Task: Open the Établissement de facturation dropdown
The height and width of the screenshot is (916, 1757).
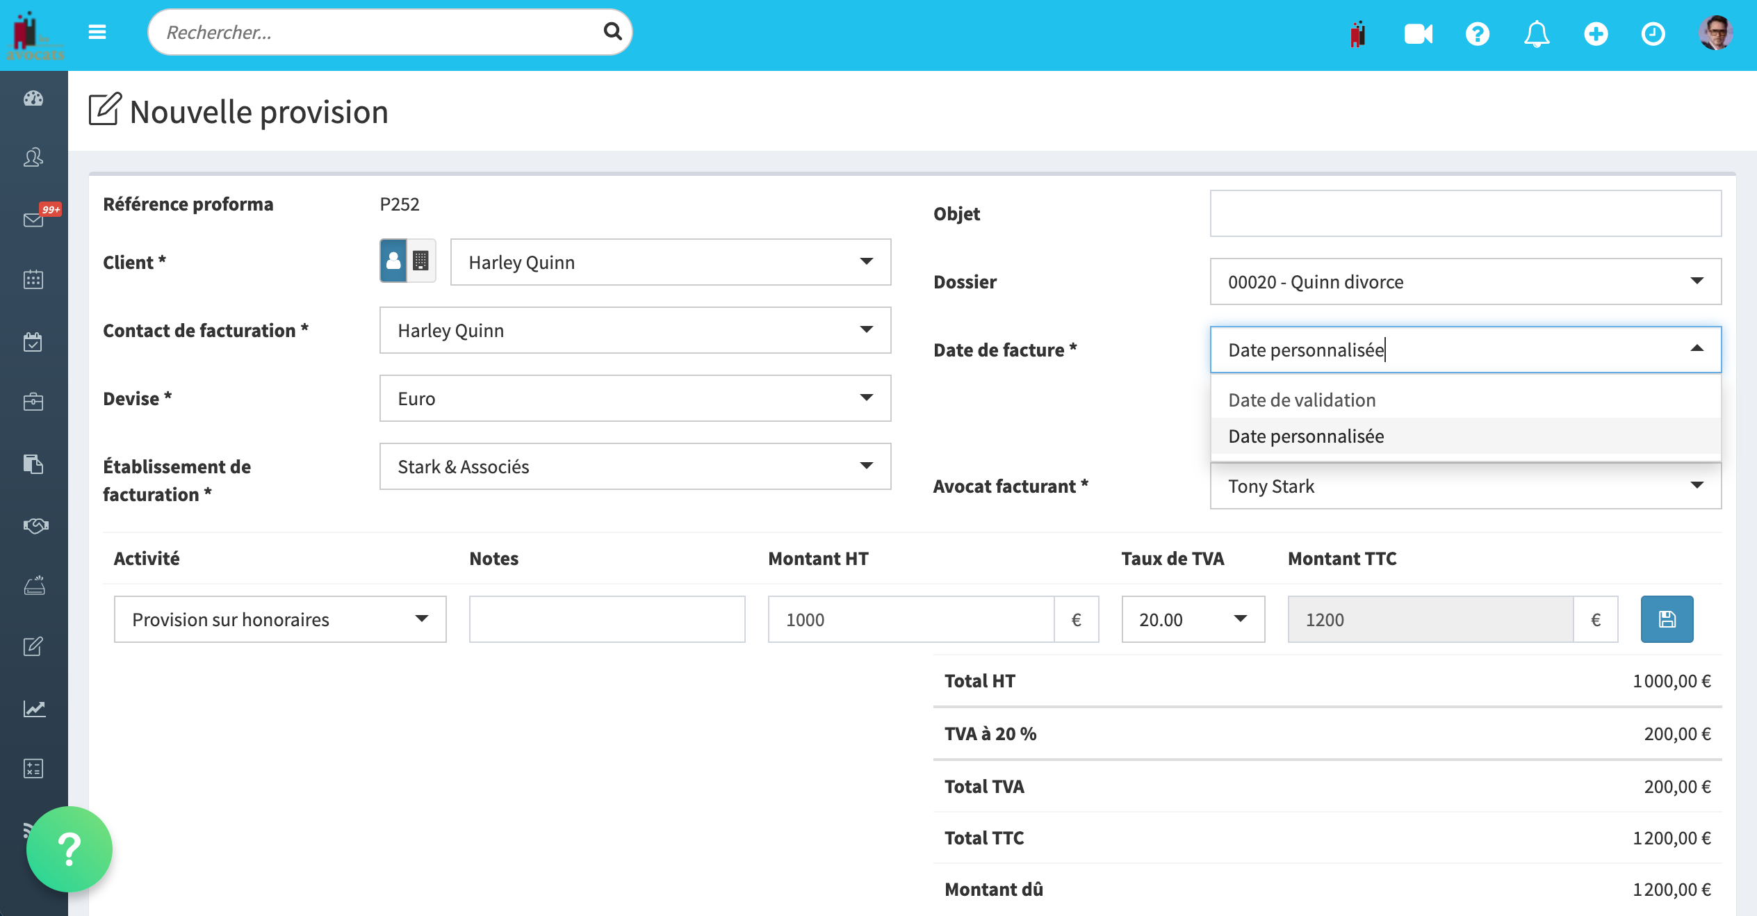Action: [635, 466]
